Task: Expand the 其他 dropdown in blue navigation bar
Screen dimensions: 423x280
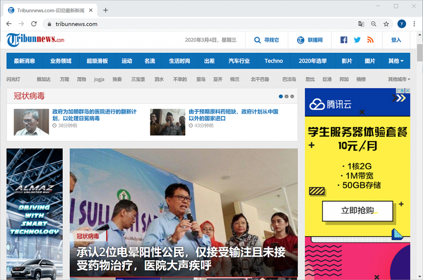Action: (x=395, y=61)
